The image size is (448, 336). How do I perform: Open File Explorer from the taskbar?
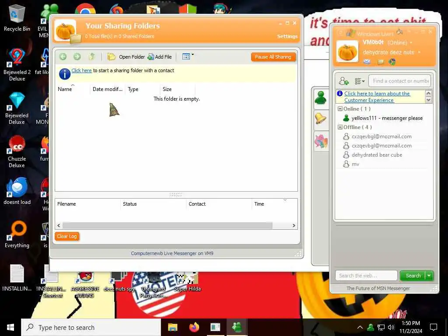(x=172, y=327)
